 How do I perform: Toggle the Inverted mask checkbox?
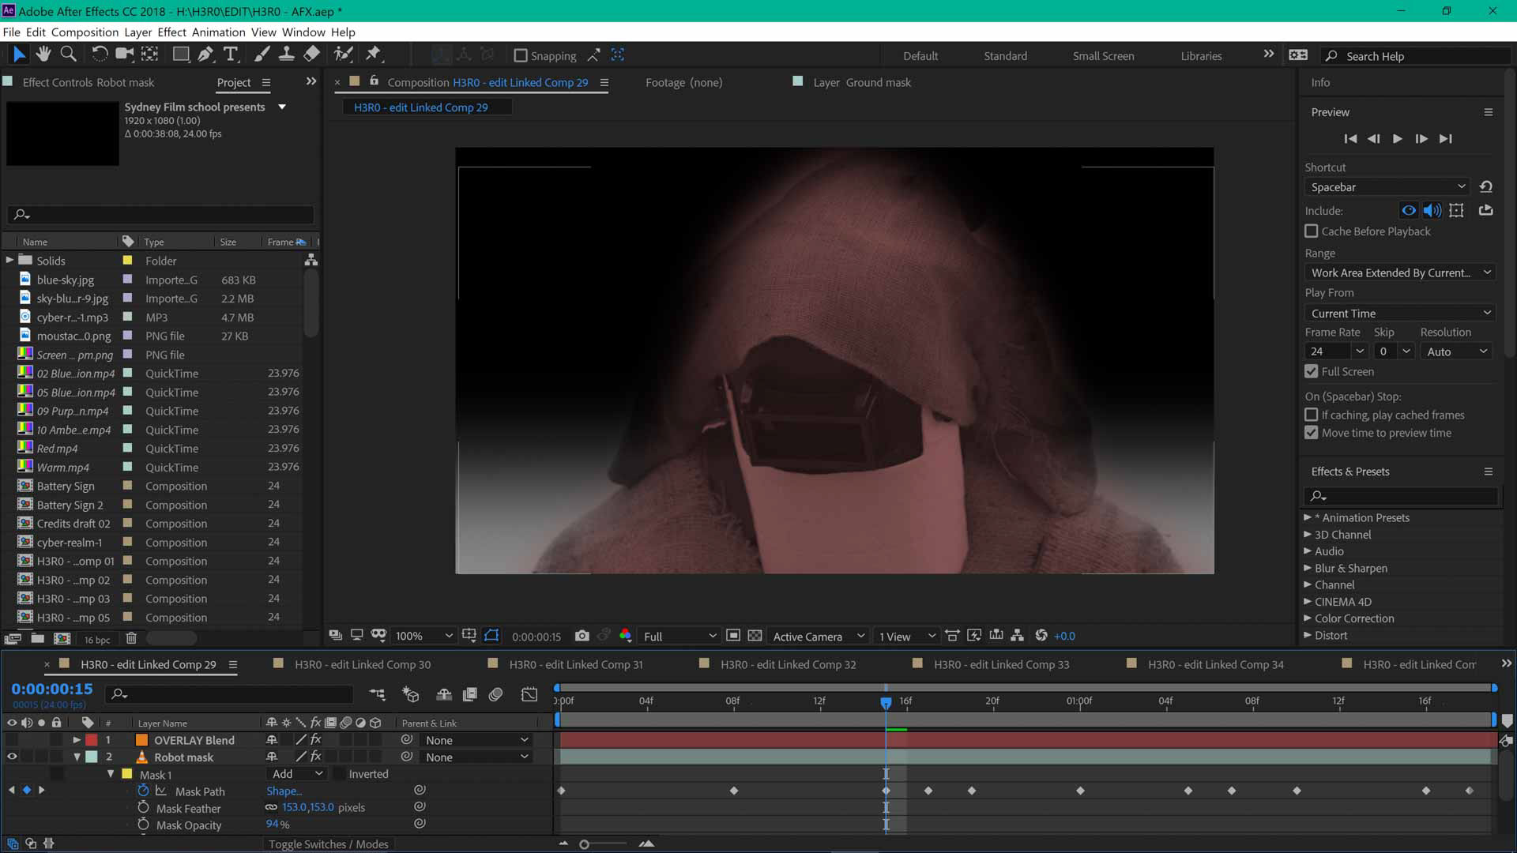coord(341,774)
